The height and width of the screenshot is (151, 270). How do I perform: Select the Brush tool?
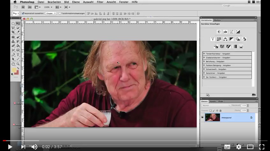coord(18,37)
